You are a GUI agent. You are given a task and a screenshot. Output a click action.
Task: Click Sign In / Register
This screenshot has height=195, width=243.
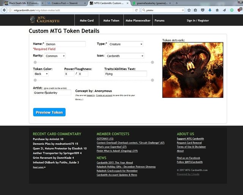[x=198, y=20]
